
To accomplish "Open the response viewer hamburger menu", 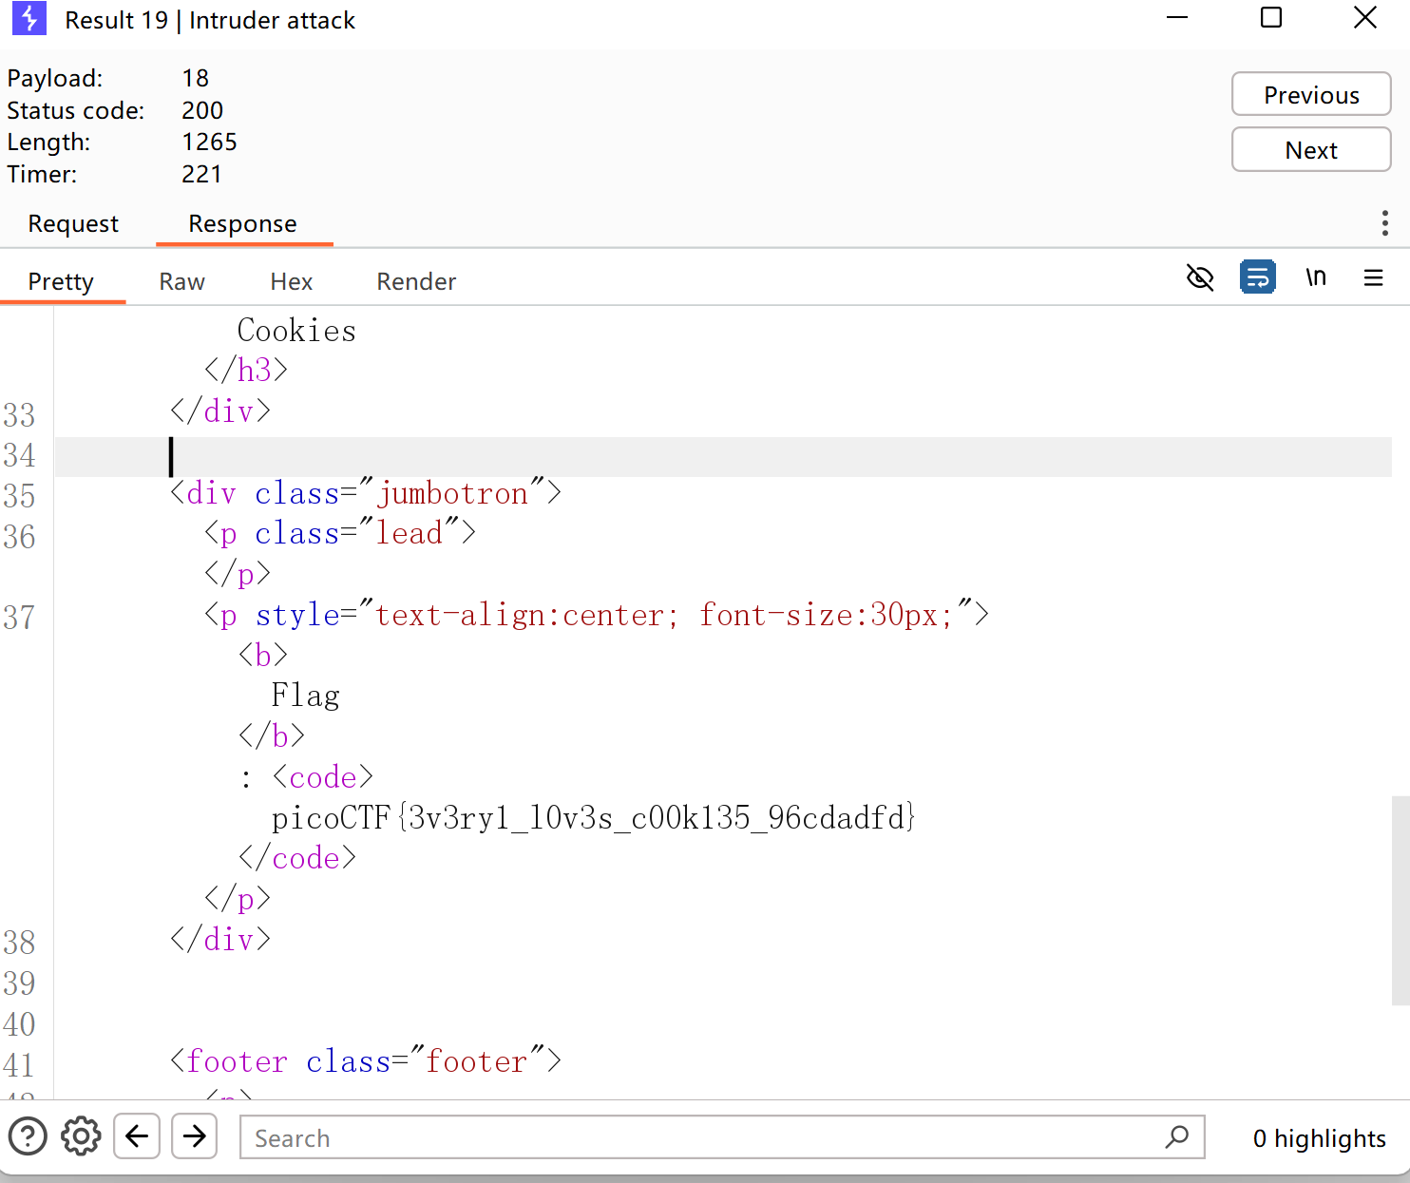I will tap(1373, 277).
